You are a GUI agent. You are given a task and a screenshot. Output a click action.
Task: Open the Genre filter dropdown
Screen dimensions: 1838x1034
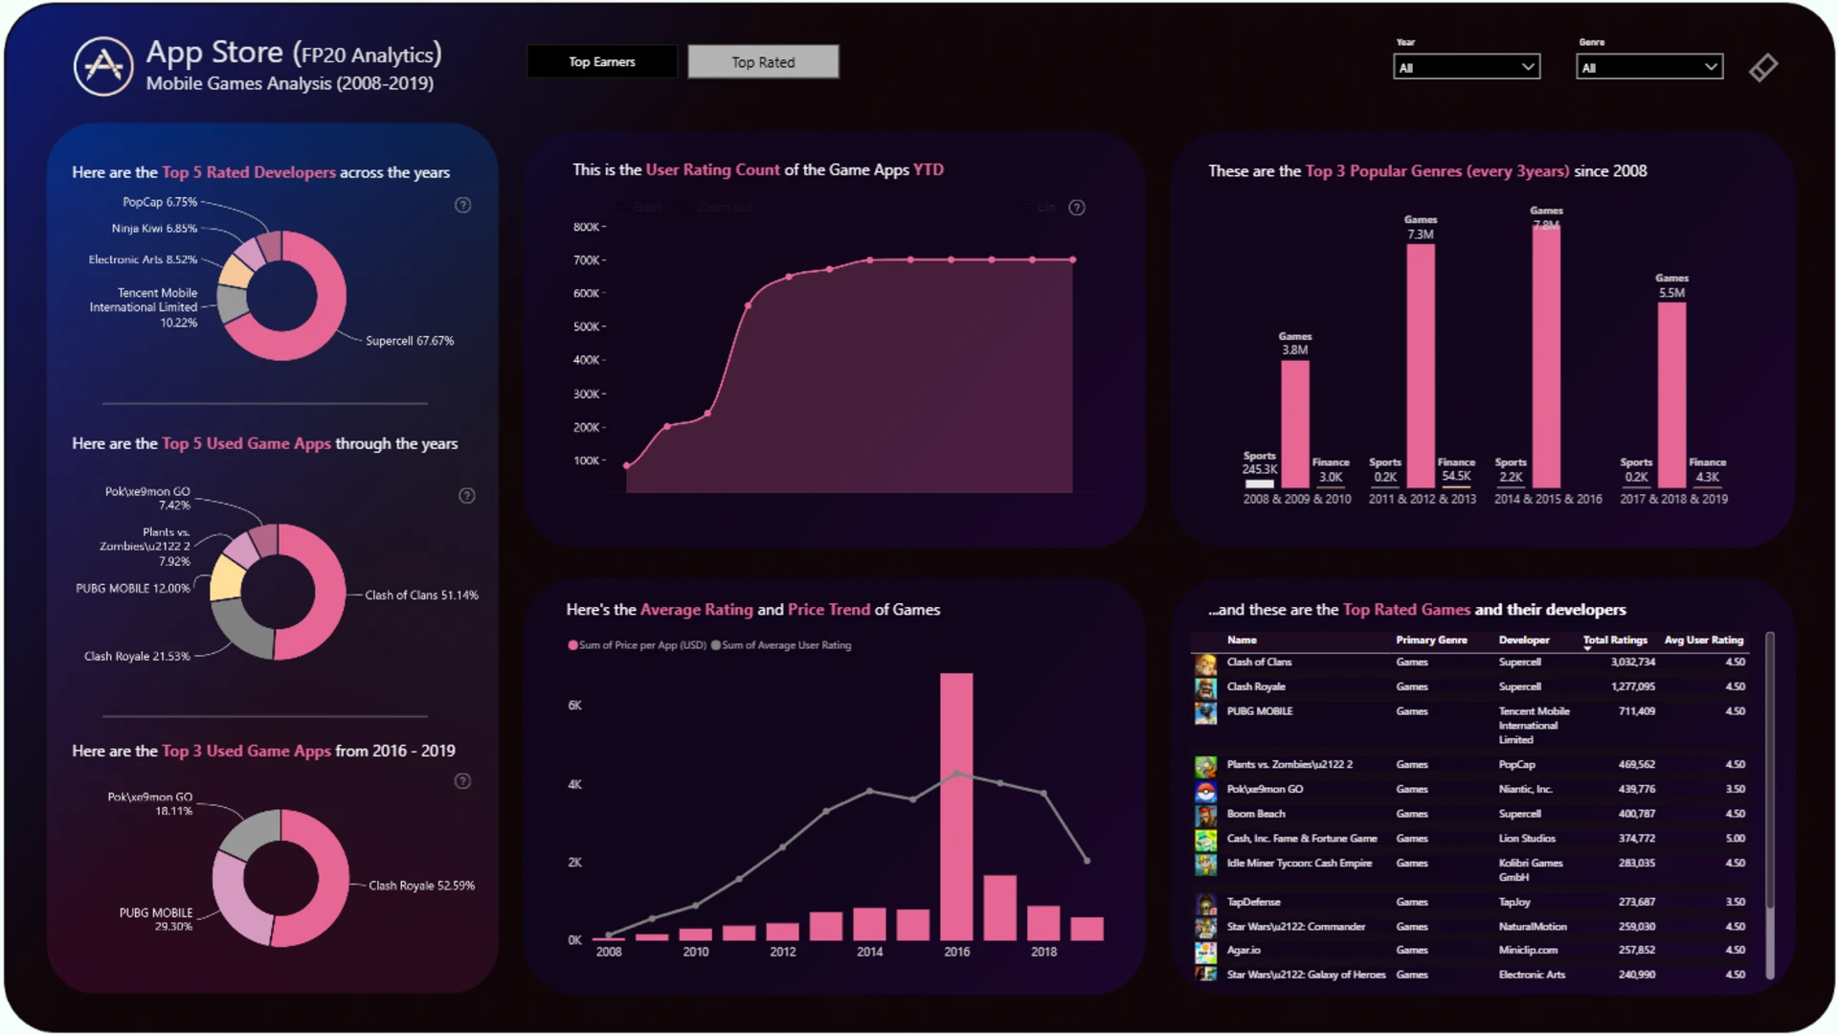click(x=1649, y=67)
